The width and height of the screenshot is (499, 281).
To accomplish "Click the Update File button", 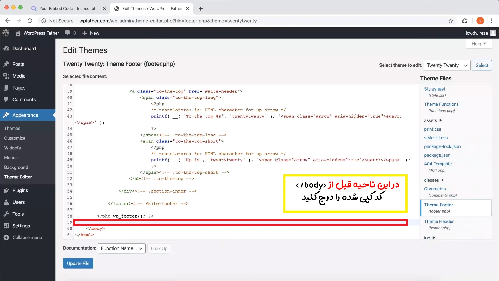I will pos(78,263).
